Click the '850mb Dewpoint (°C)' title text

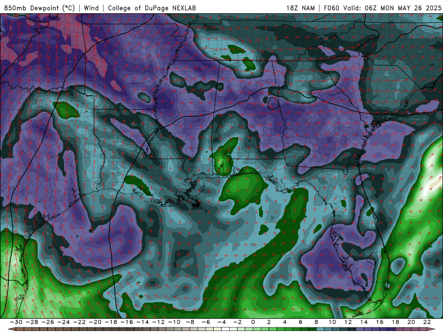pos(39,8)
